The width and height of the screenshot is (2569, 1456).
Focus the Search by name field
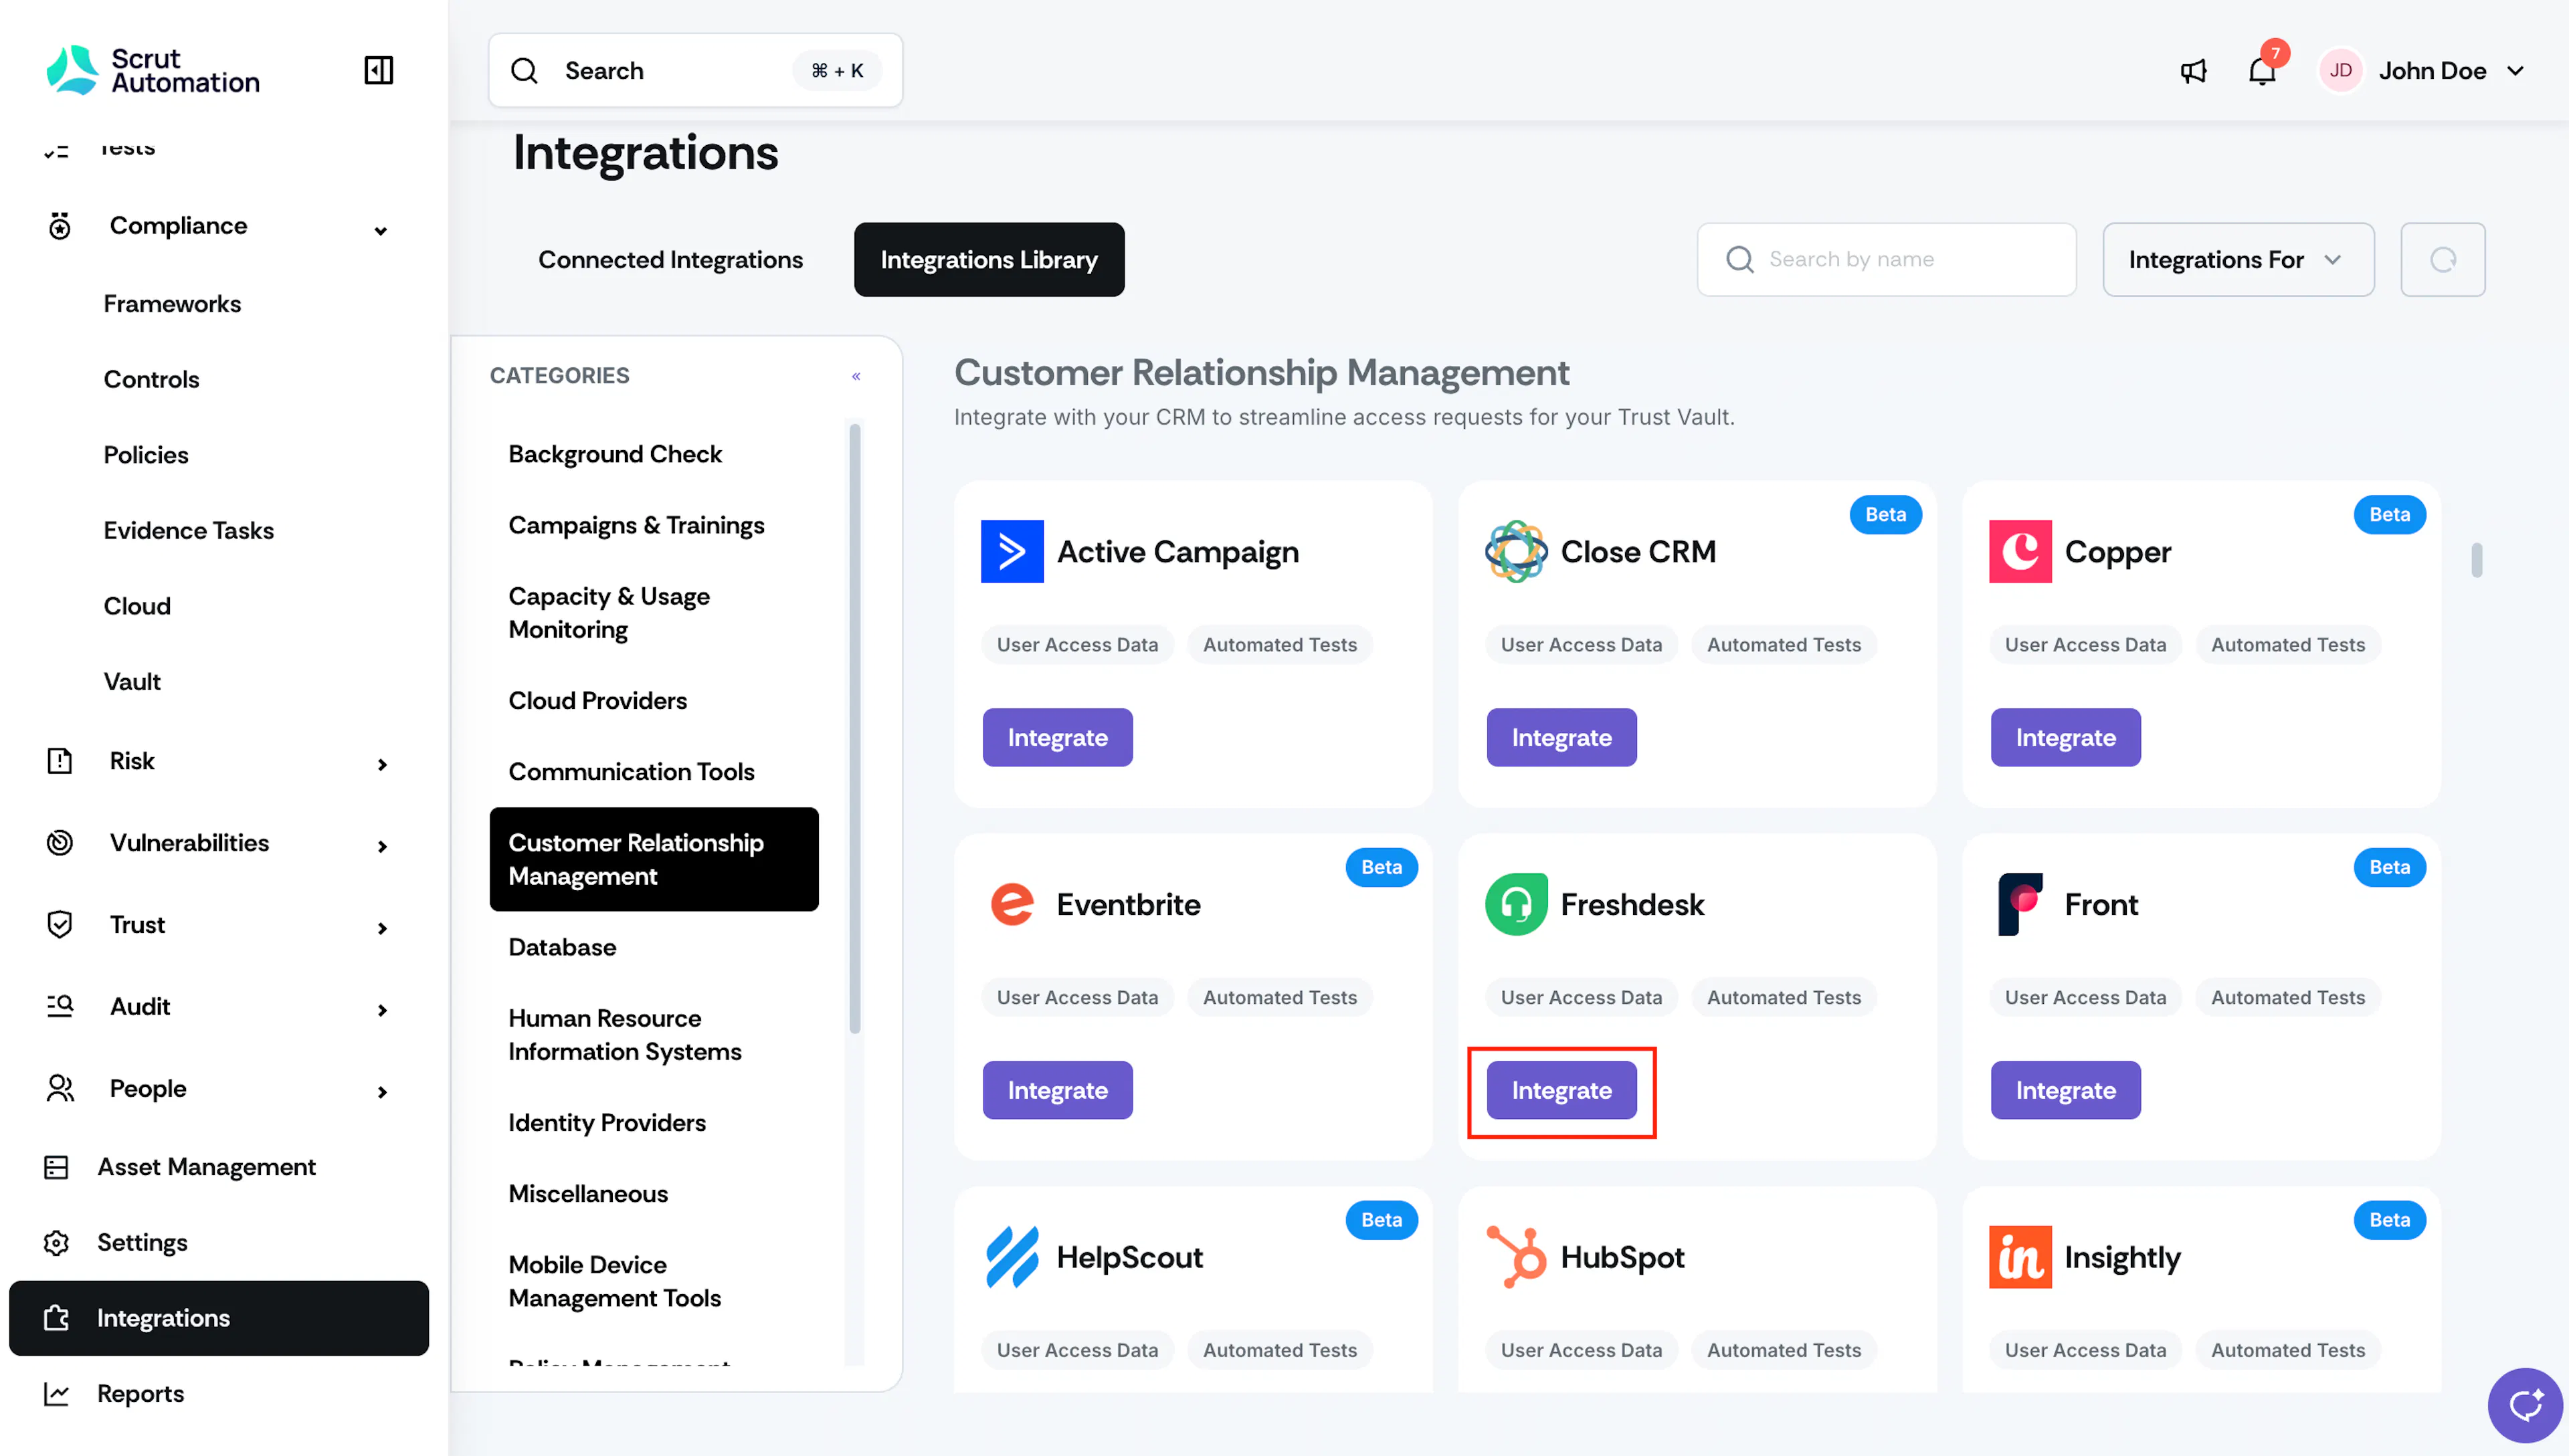[x=1886, y=260]
